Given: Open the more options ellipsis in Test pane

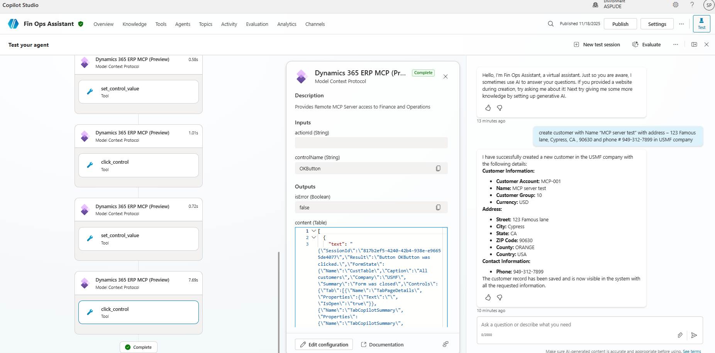Looking at the screenshot, I should (676, 44).
